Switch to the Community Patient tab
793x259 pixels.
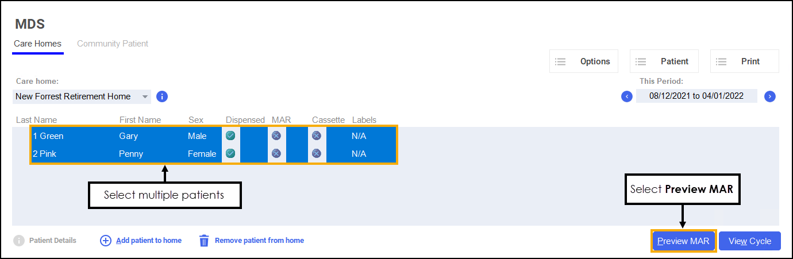point(113,44)
